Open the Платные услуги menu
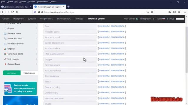 (x=96, y=19)
